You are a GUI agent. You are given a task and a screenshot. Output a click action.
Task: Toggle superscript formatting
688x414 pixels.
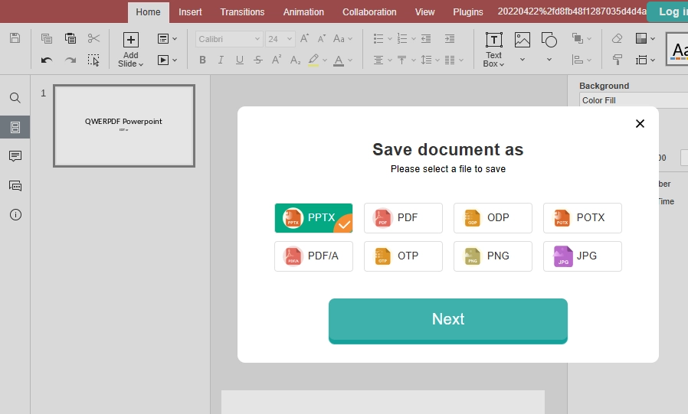277,60
